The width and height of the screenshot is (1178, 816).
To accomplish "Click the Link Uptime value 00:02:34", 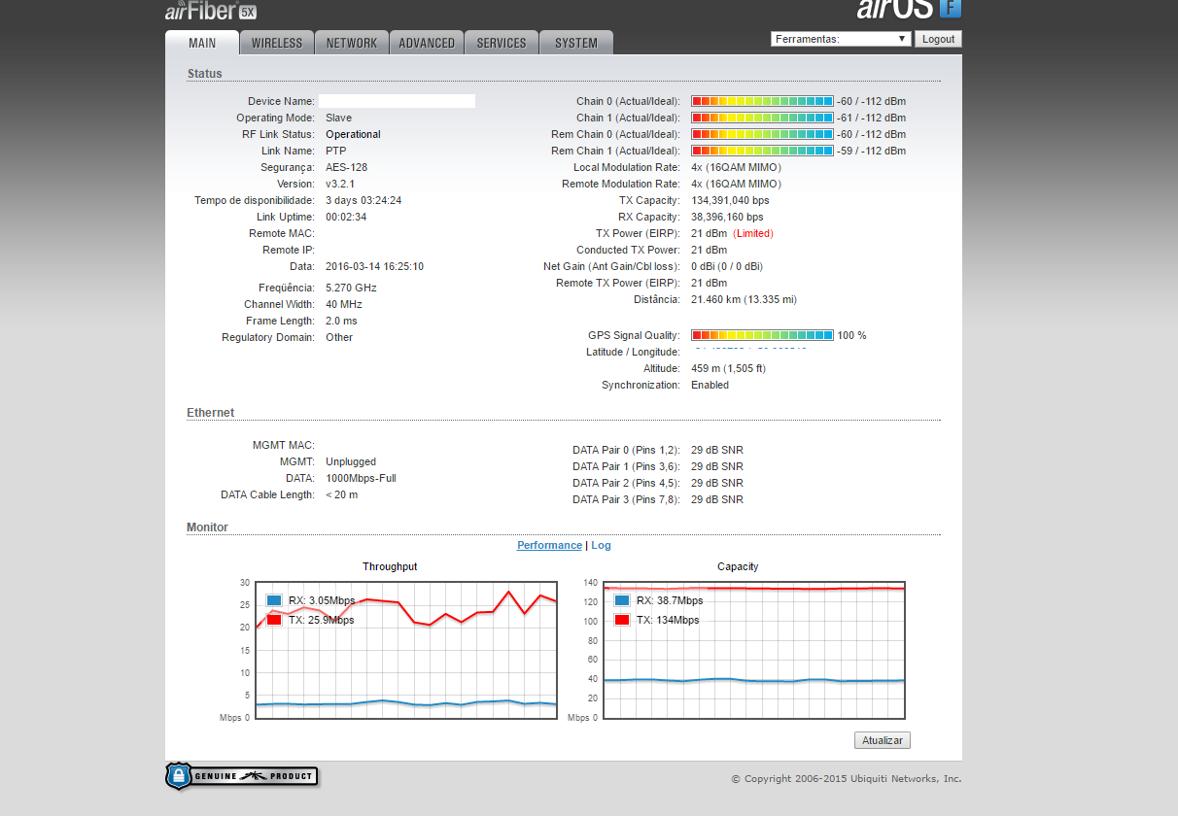I will 346,217.
